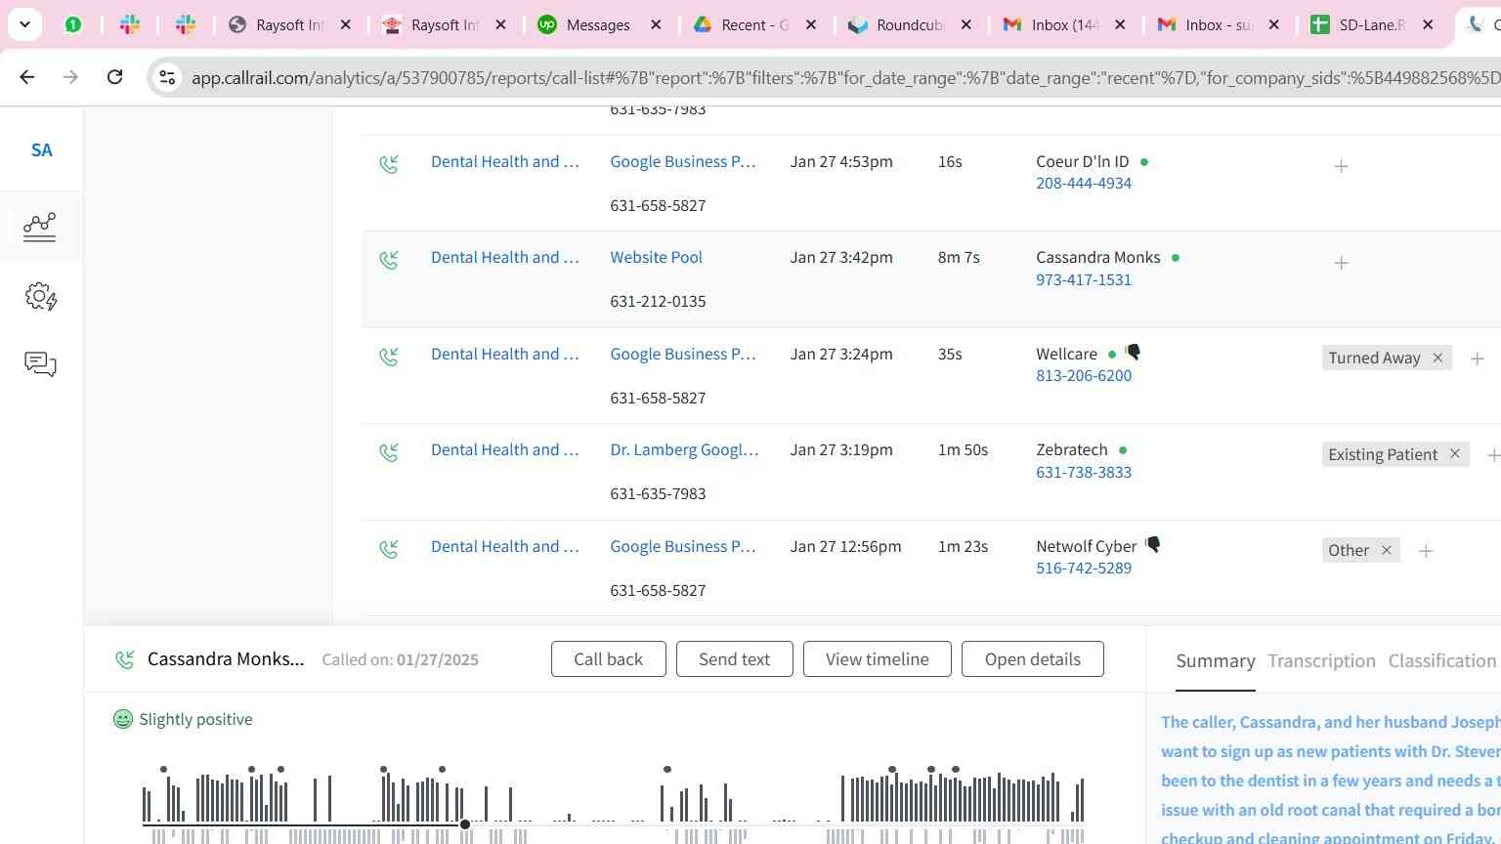
Task: Open site information icon in address bar
Action: click(167, 77)
